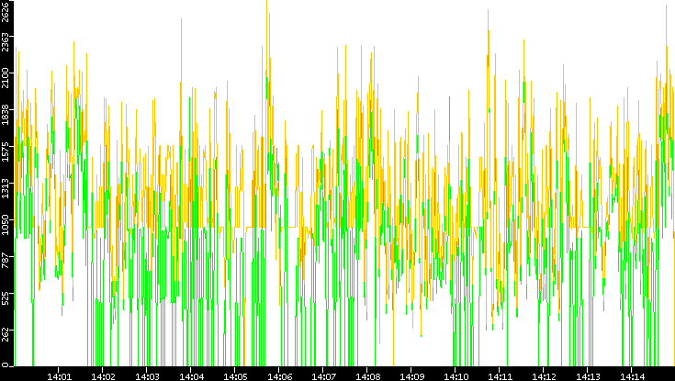Click the 525 value axis label
The image size is (675, 381).
5,297
